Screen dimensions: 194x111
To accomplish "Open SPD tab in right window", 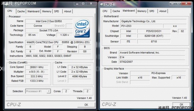I will (x=152, y=11).
